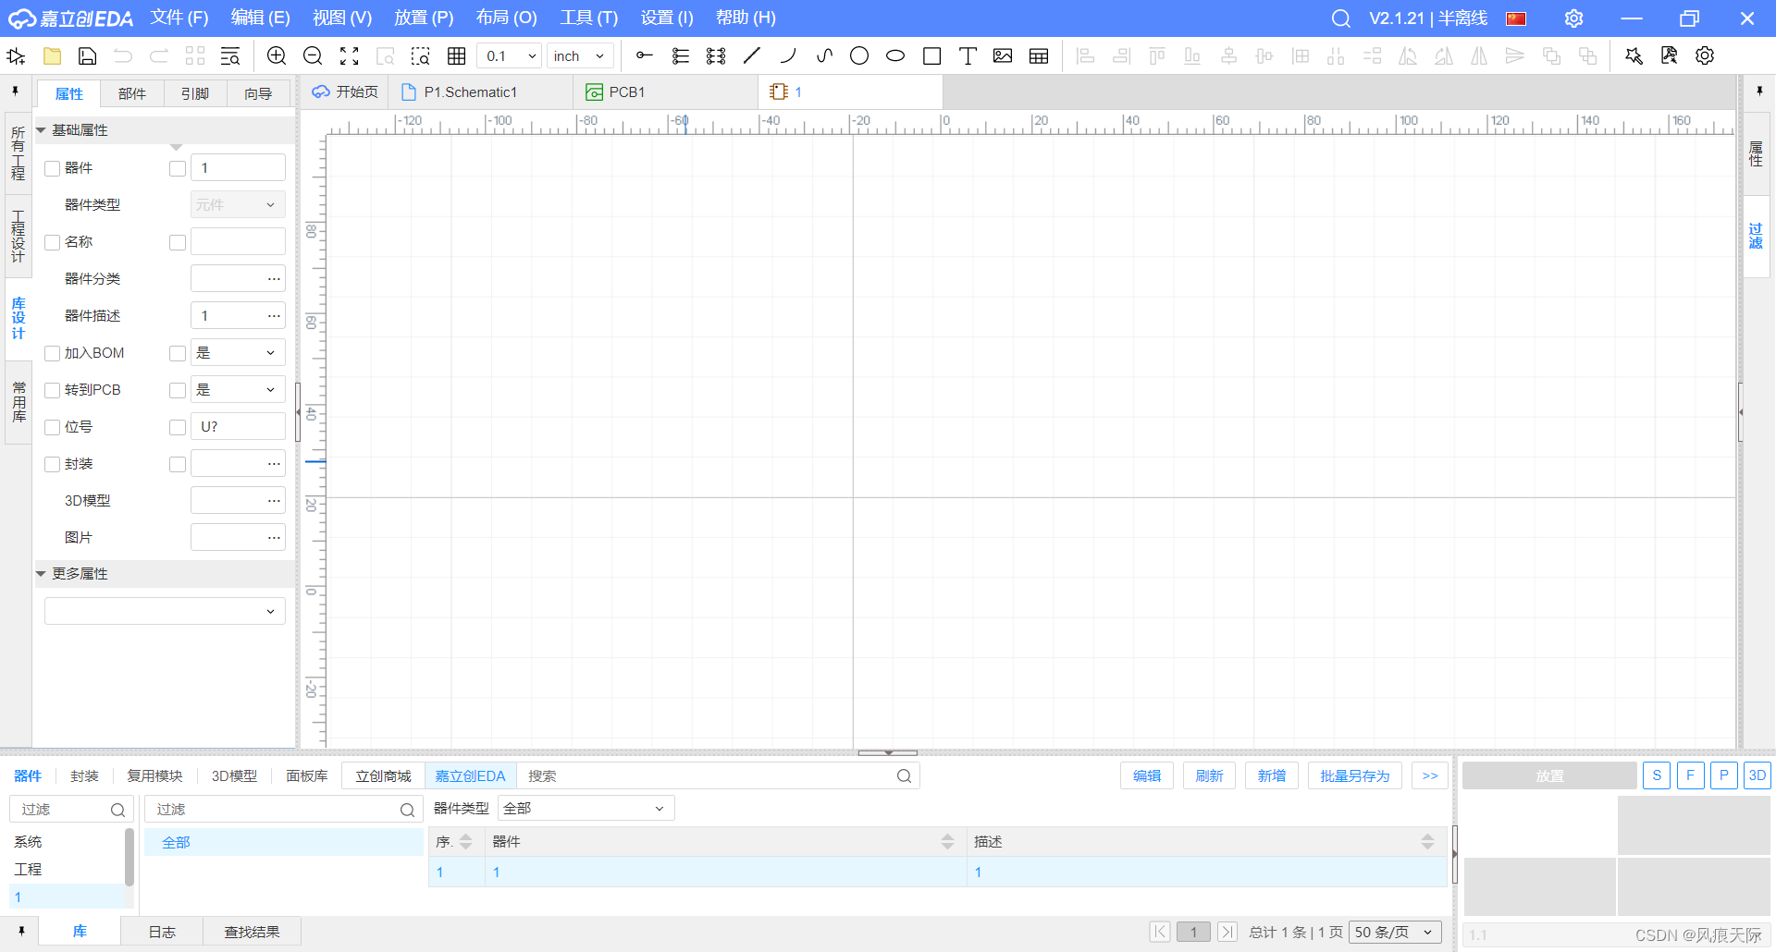The image size is (1776, 952).
Task: Toggle the checkbox beside the U? field
Action: [x=178, y=427]
